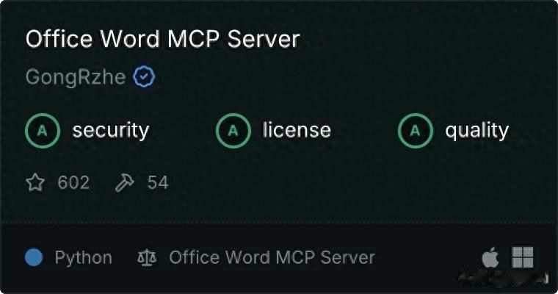Select the word security
558x294 pixels.
coord(111,130)
